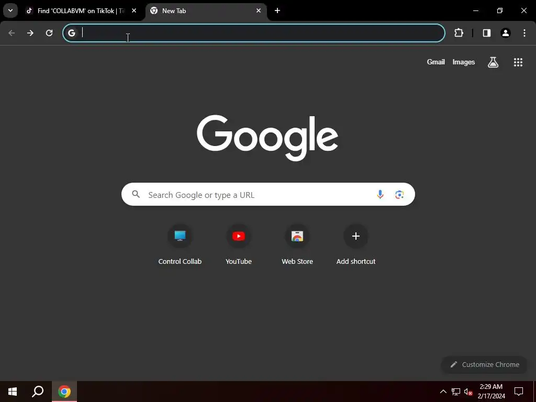Go forward with the forward arrow

[30, 33]
